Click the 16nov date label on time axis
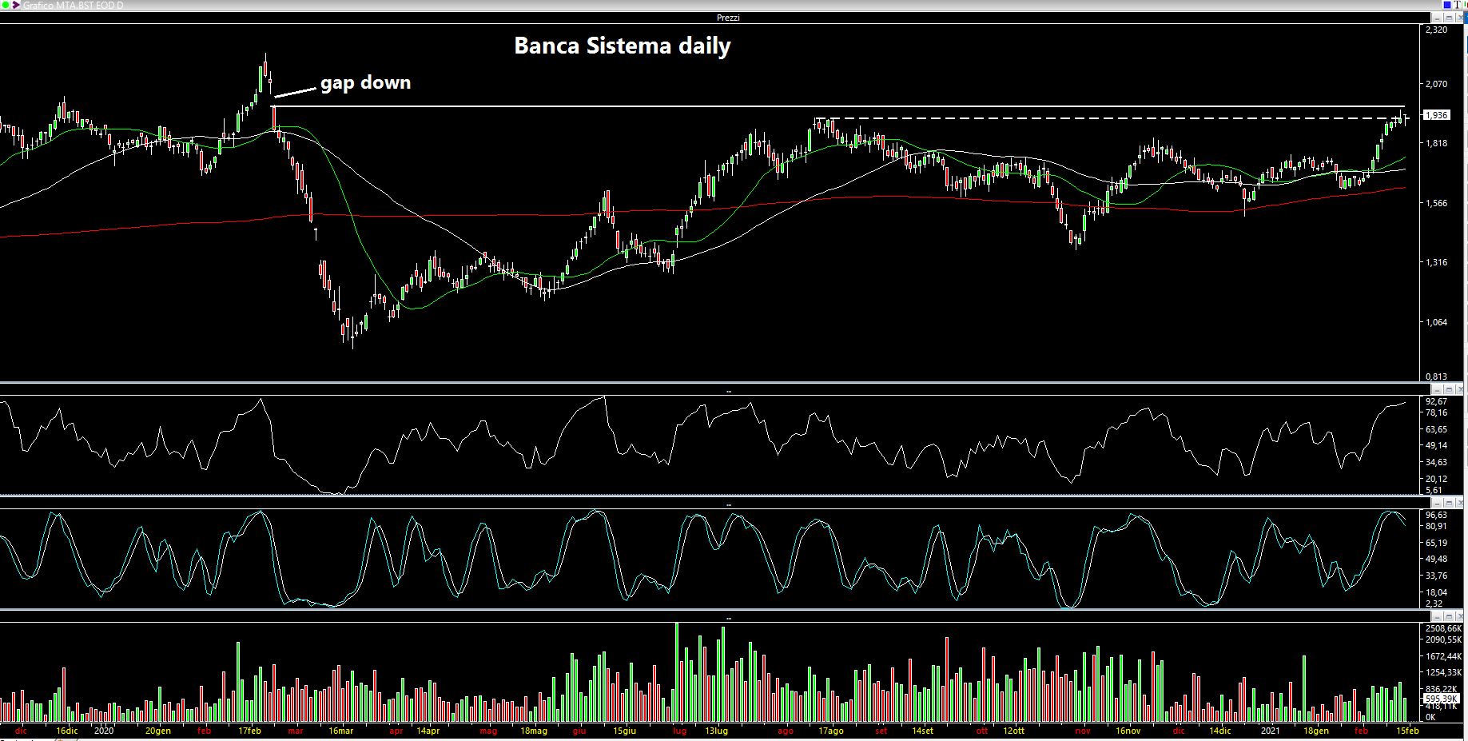This screenshot has width=1468, height=741. tap(1128, 731)
